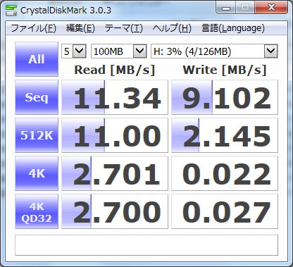The image size is (293, 267).
Task: Click the empty comment field at bottom
Action: pyautogui.click(x=146, y=245)
